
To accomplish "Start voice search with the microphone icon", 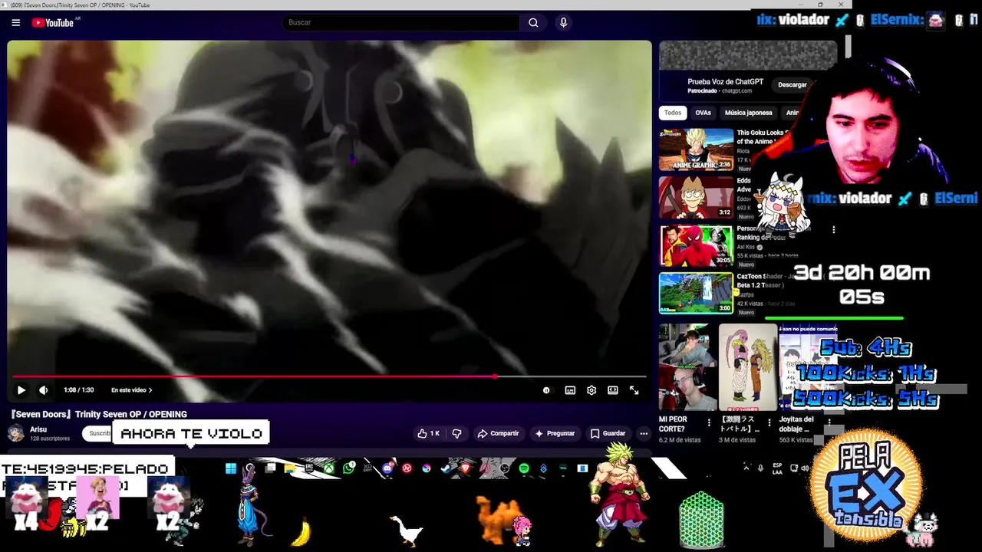I will pyautogui.click(x=563, y=23).
